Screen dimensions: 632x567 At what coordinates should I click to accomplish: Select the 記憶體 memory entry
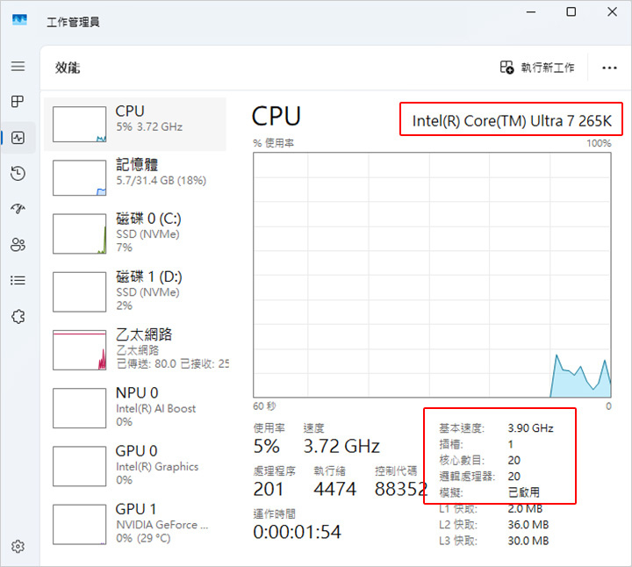135,177
